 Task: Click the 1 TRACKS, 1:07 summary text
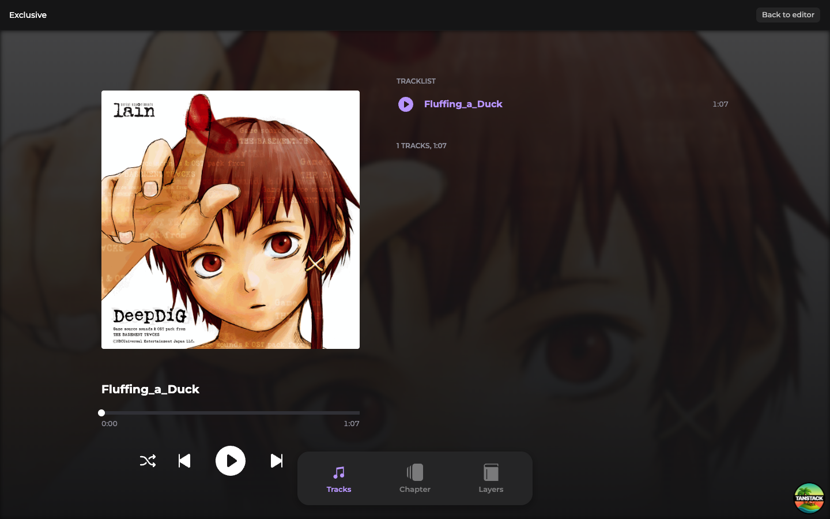[421, 146]
